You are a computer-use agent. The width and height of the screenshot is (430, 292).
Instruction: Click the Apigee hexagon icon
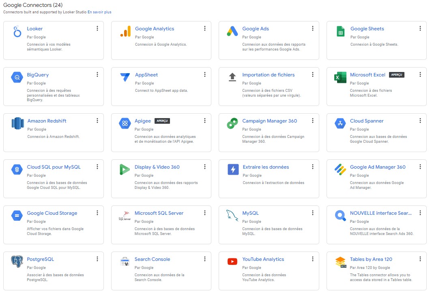tap(125, 123)
